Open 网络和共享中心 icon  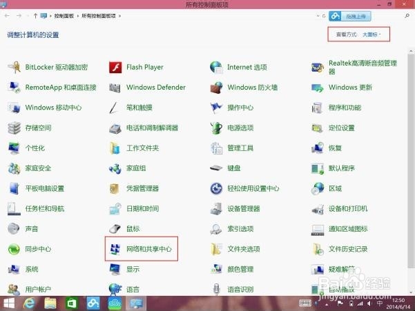115,249
